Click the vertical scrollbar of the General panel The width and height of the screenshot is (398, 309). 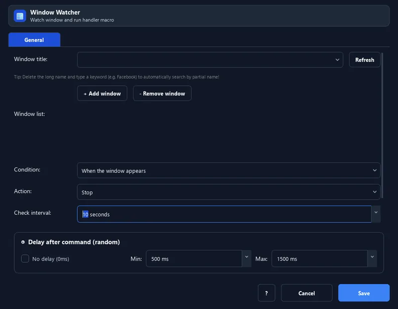click(x=382, y=125)
